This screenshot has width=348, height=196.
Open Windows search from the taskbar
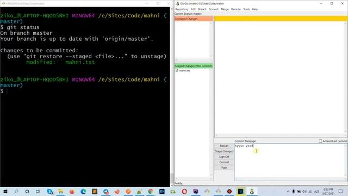pyautogui.click(x=16, y=191)
